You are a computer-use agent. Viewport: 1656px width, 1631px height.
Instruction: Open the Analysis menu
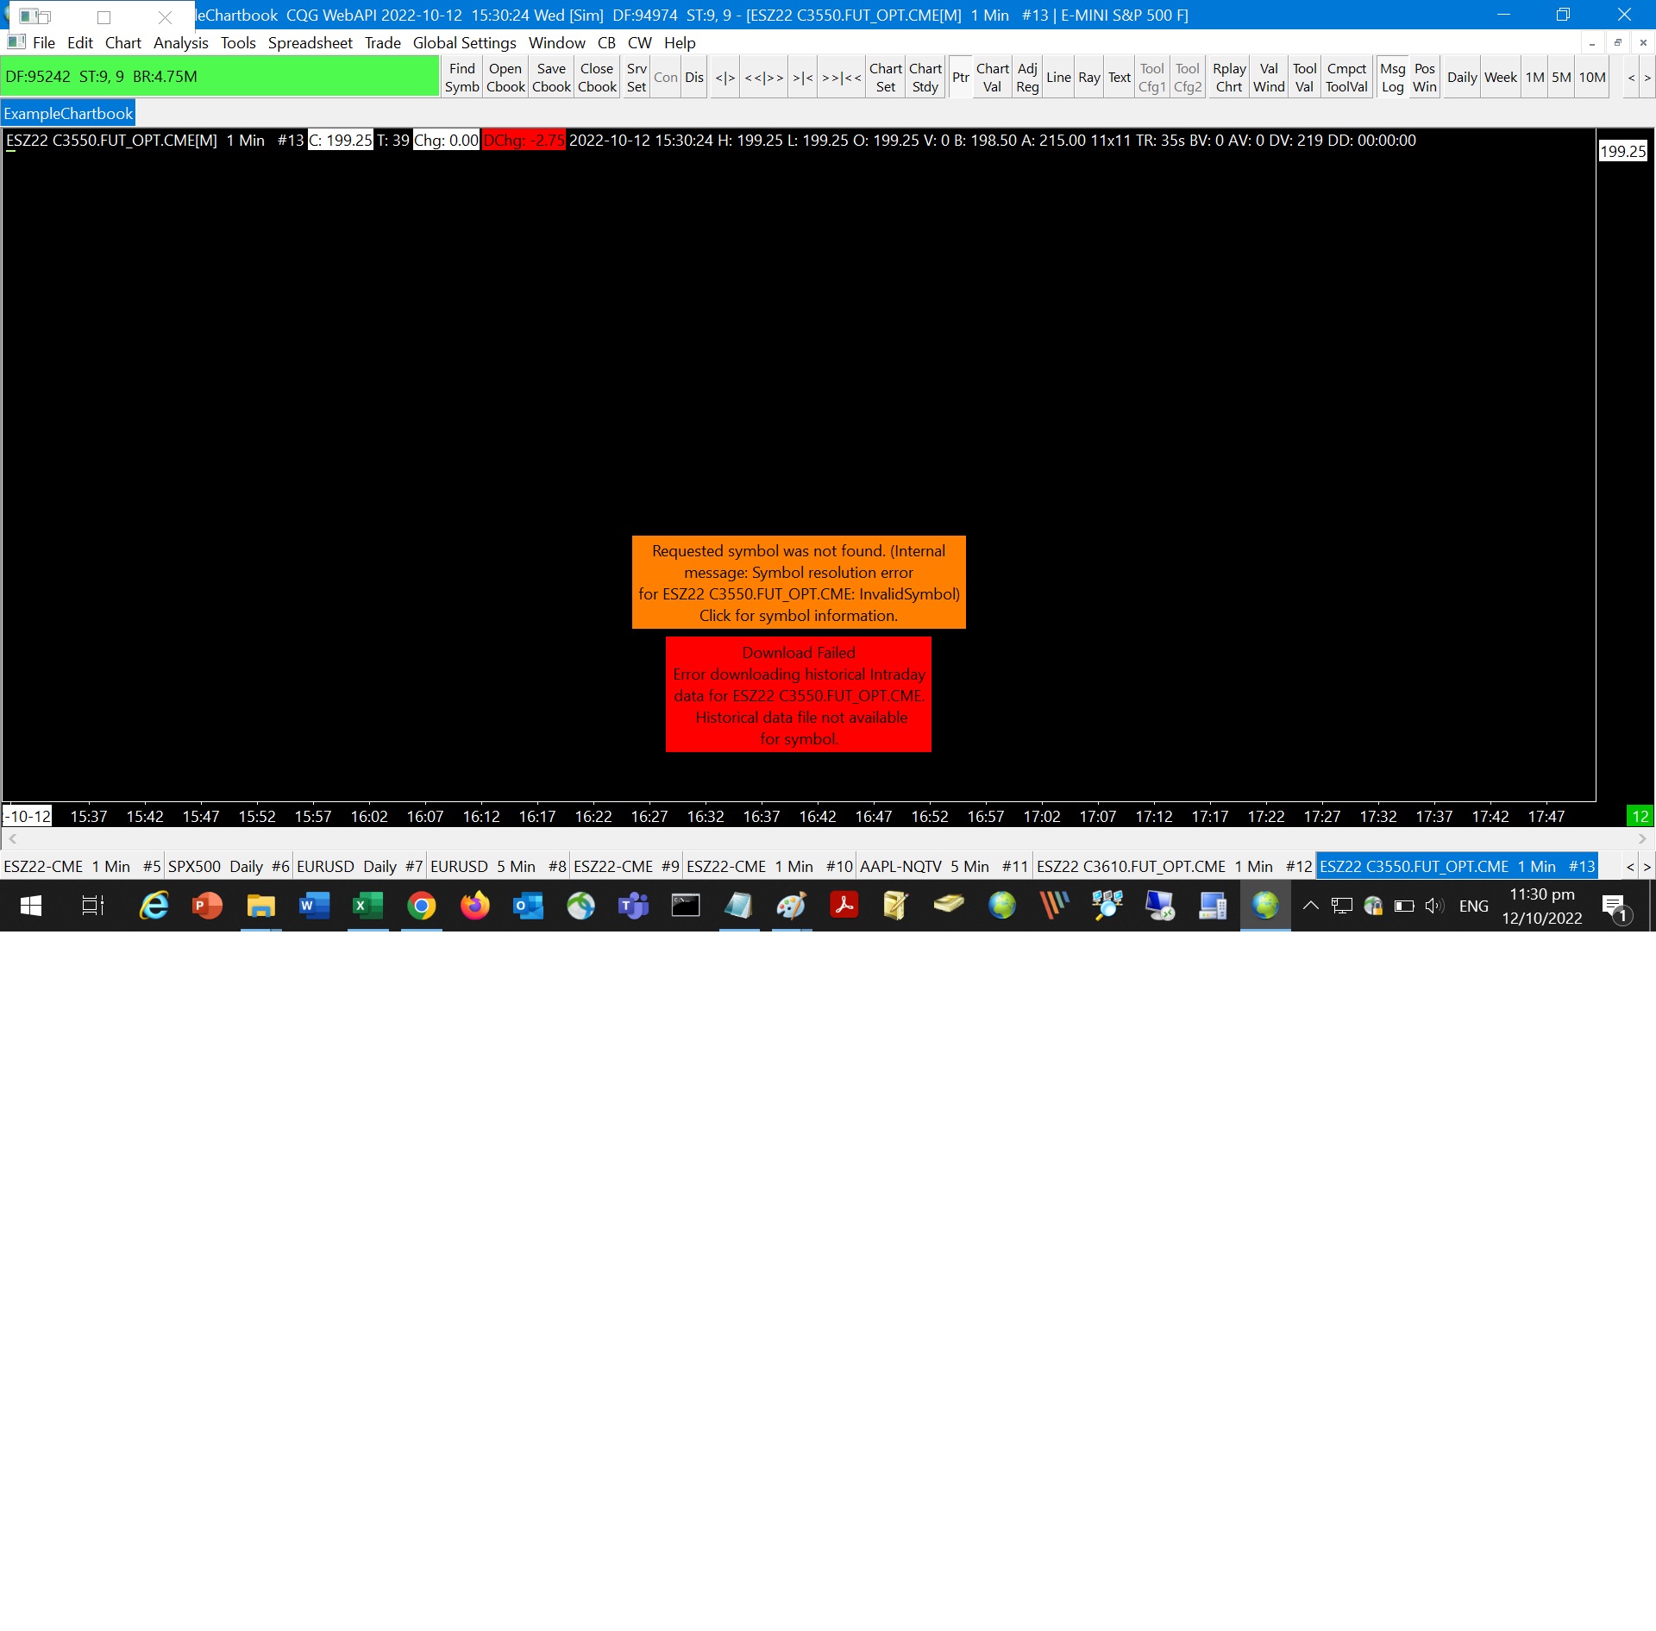pos(180,43)
